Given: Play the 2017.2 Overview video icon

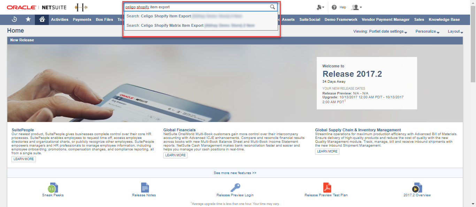Looking at the screenshot, I should pos(417,188).
